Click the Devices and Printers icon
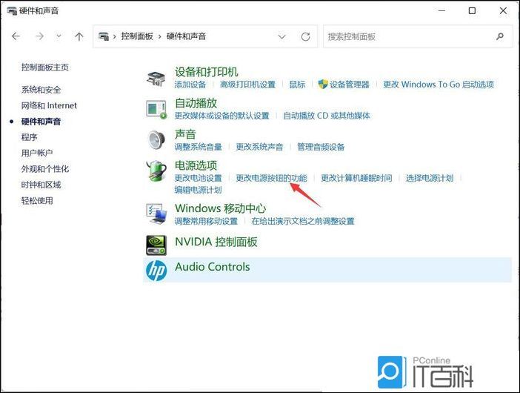 [x=156, y=77]
